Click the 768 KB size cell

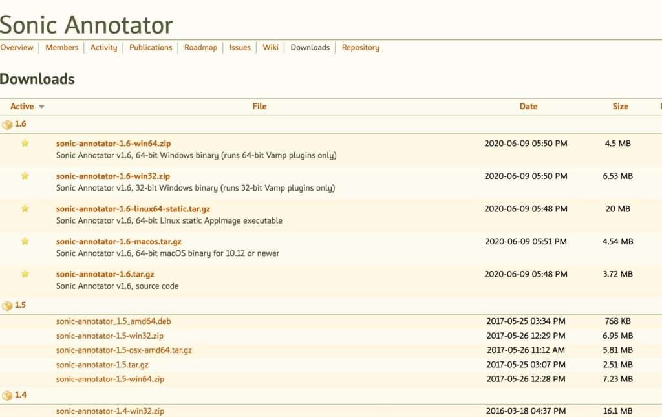tap(617, 321)
